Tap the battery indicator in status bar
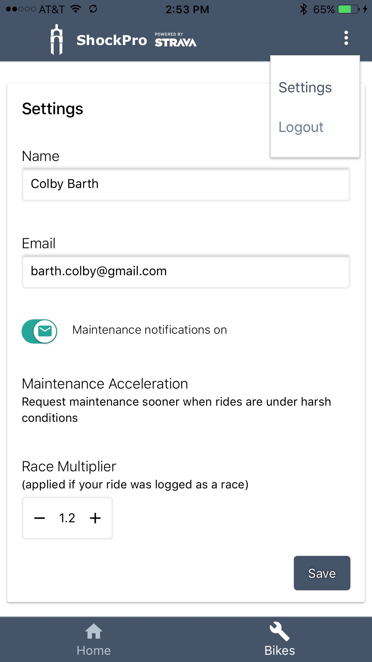The height and width of the screenshot is (662, 372). point(349,9)
